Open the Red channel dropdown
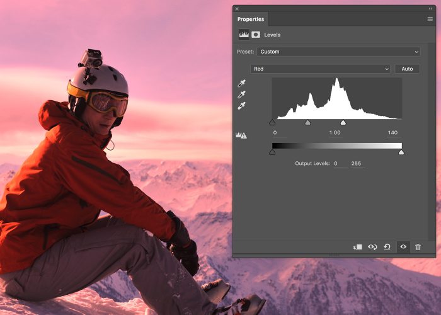This screenshot has width=441, height=315. (x=321, y=69)
